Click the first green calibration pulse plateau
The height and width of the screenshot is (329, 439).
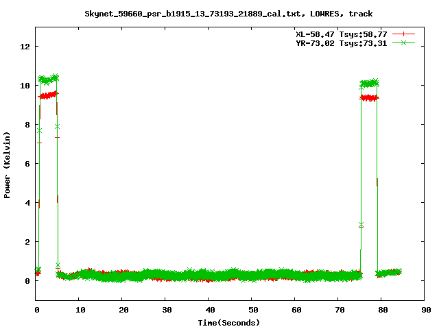click(x=48, y=80)
